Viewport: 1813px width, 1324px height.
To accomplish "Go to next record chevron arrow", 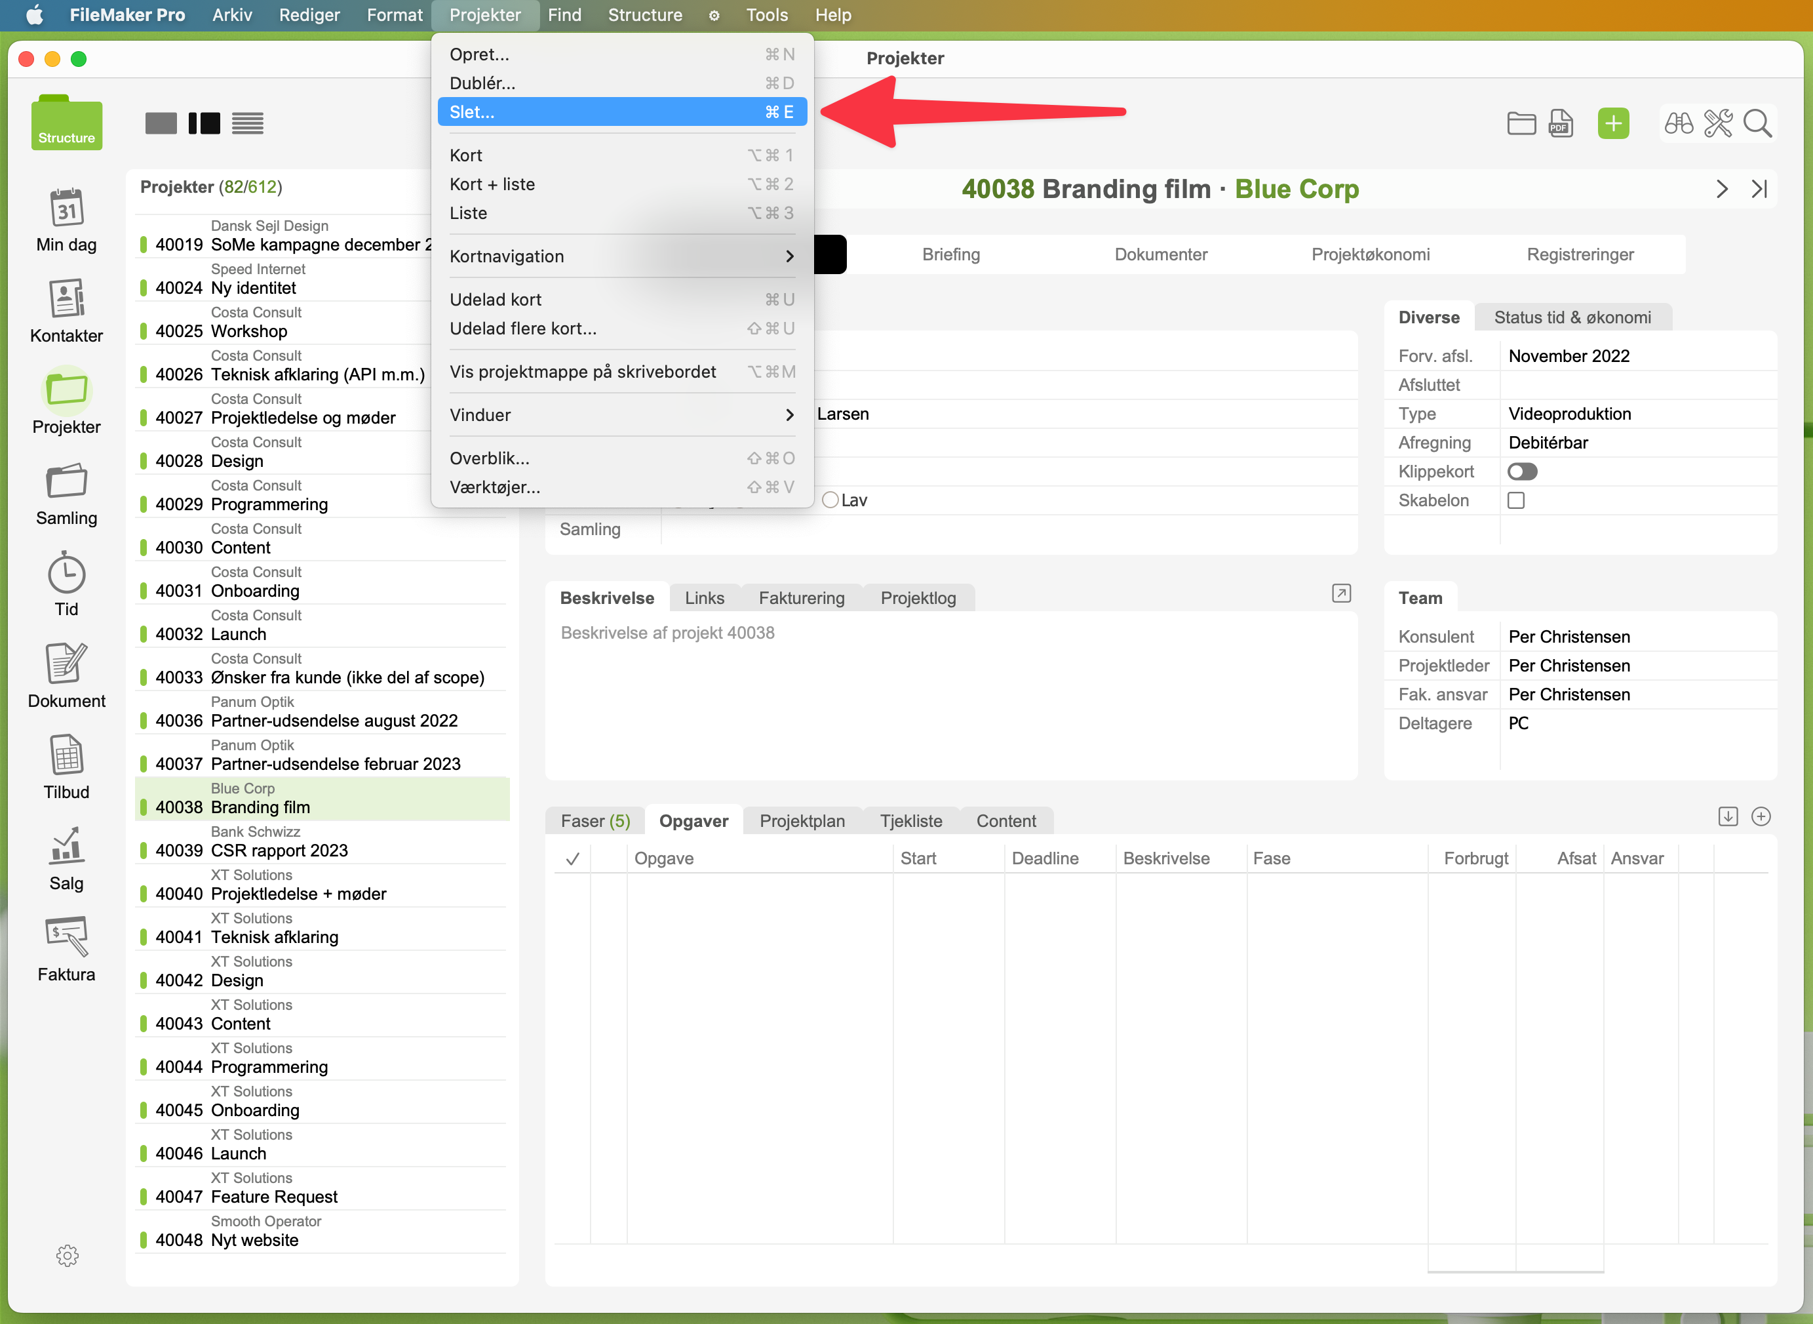I will pos(1722,189).
